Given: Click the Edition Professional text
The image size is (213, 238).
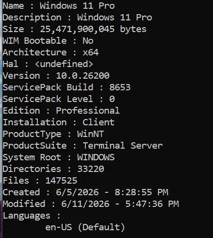Looking at the screenshot, I should tap(61, 111).
